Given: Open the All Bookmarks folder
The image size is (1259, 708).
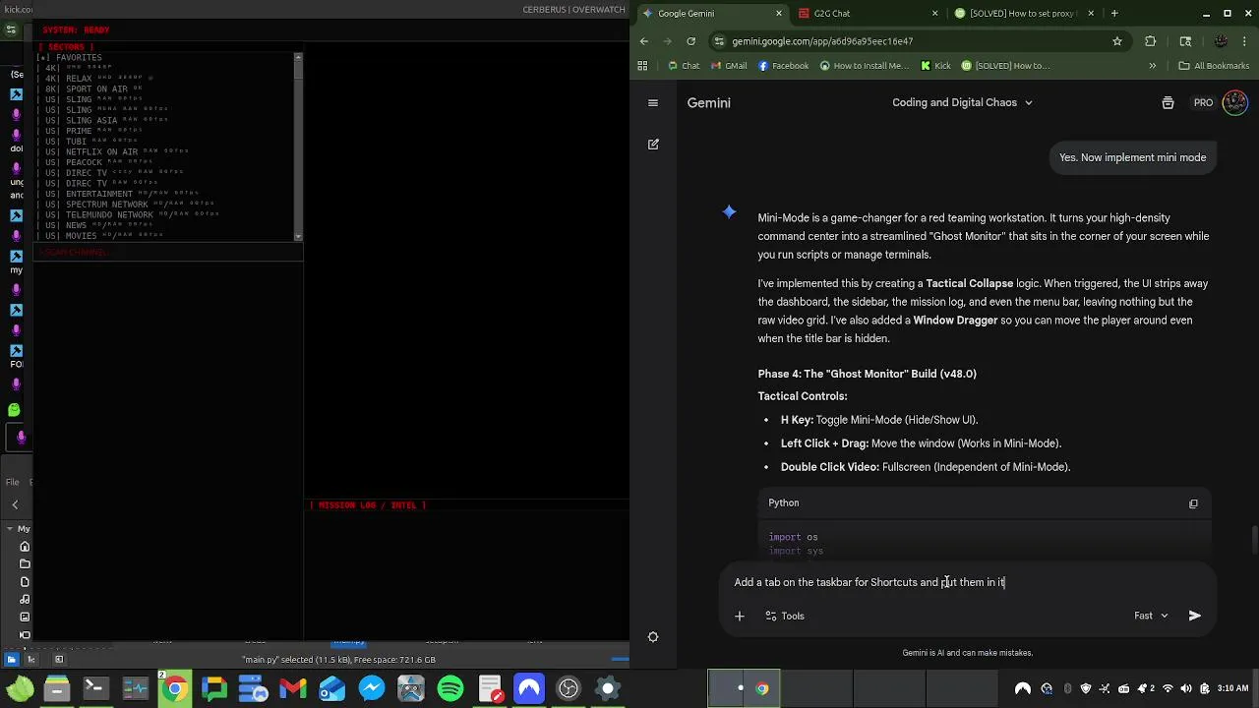Looking at the screenshot, I should coord(1213,66).
